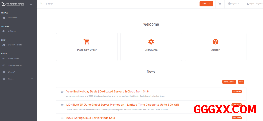Click Login / Register link
Image resolution: width=263 pixels, height=121 pixels.
pos(254,4)
